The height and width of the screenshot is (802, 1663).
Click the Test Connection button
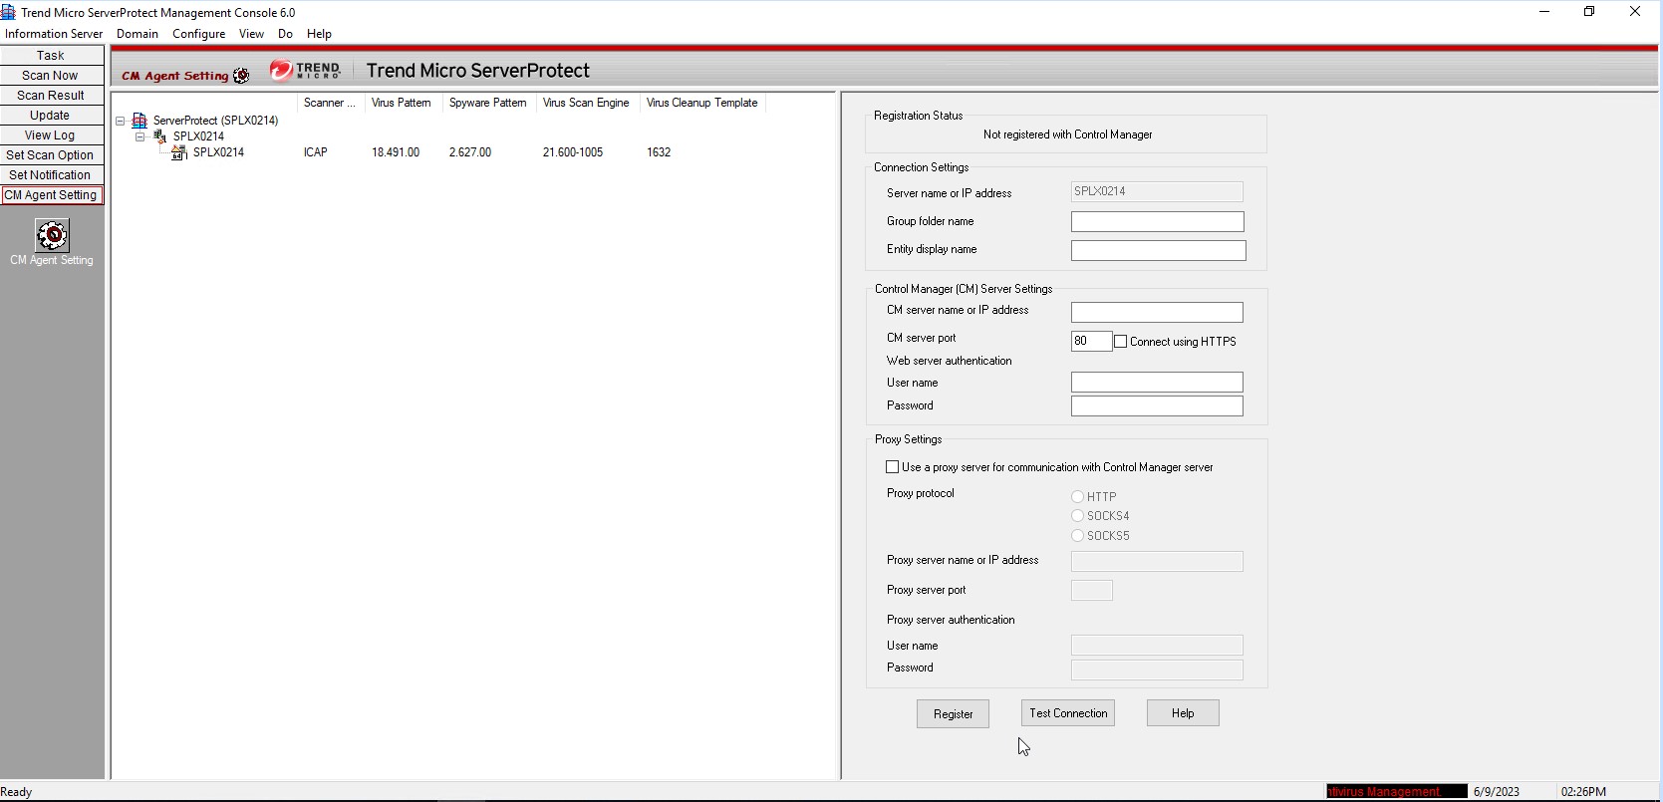[1067, 713]
